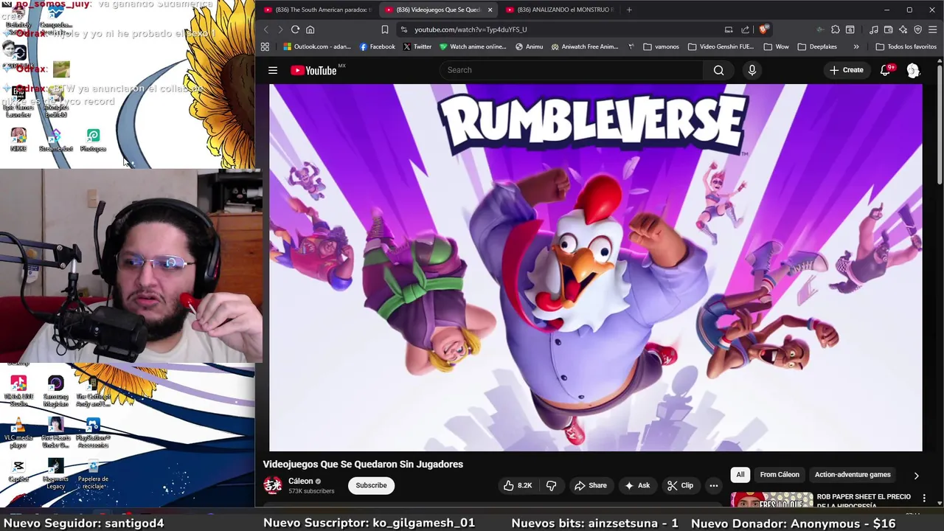Open the ROB PAPER SHEET recommended video thumbnail
The width and height of the screenshot is (944, 531).
click(771, 501)
